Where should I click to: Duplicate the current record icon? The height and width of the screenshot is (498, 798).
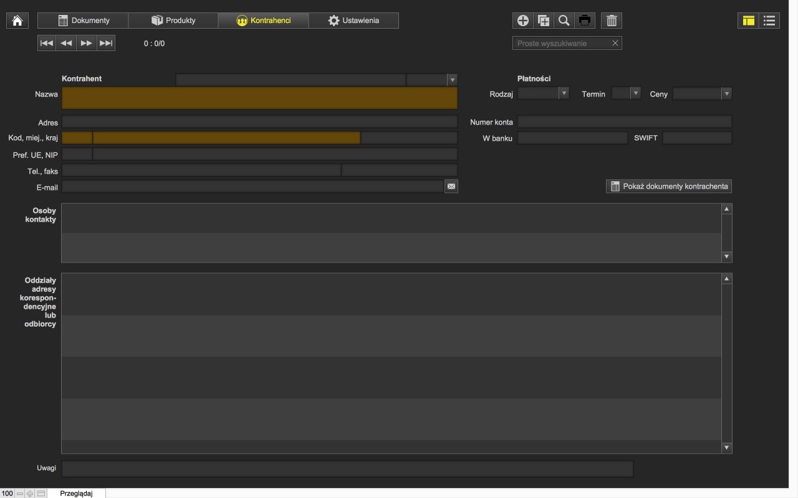click(544, 21)
